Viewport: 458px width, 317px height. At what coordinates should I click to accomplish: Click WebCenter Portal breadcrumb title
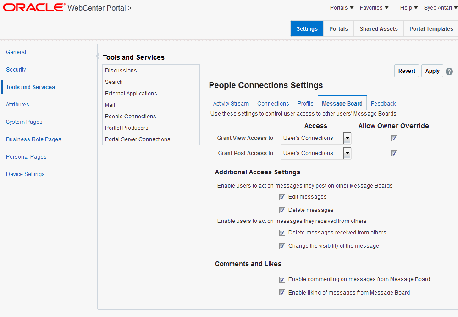coord(97,8)
